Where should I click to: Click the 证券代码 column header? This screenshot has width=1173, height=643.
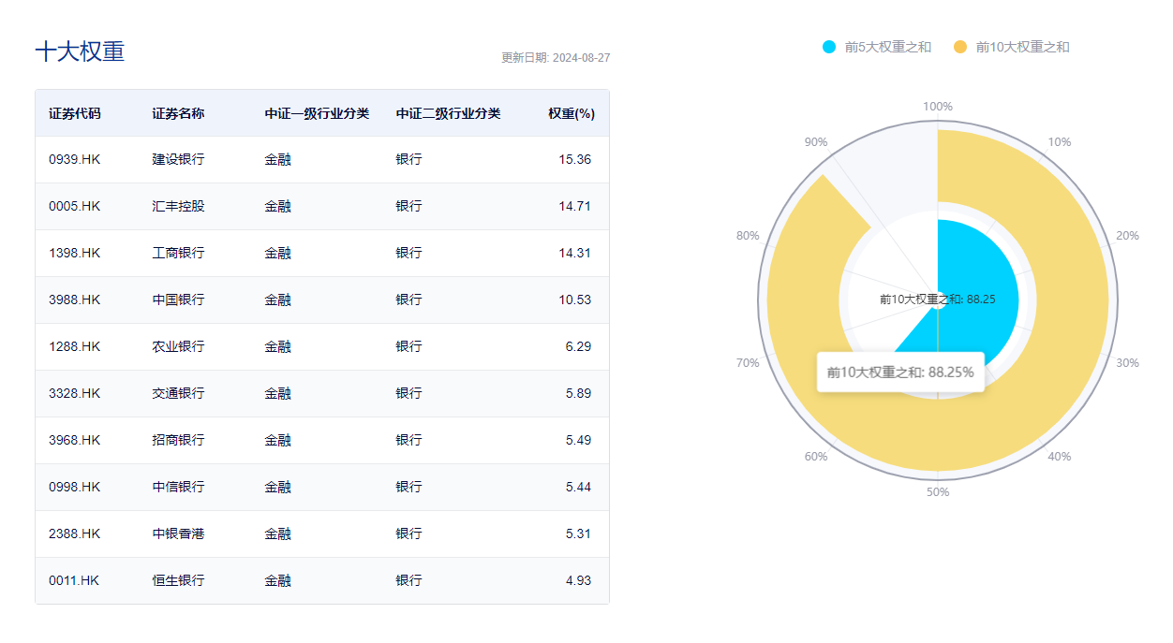[x=75, y=113]
